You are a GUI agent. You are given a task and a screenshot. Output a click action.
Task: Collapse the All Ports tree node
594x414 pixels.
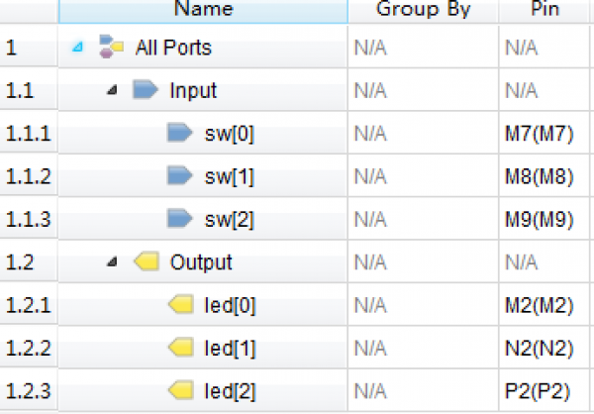click(77, 47)
